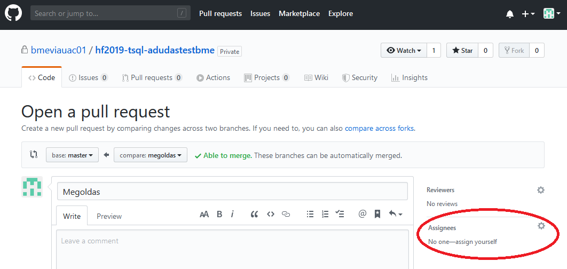This screenshot has width=567, height=269.
Task: Open the Reviewers gear settings
Action: click(x=541, y=190)
